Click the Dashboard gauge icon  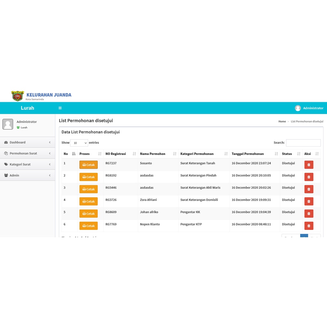point(6,142)
